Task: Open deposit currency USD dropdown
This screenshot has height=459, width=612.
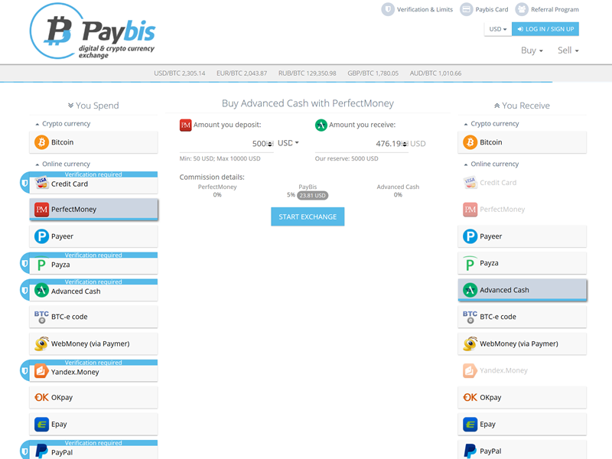Action: [288, 143]
